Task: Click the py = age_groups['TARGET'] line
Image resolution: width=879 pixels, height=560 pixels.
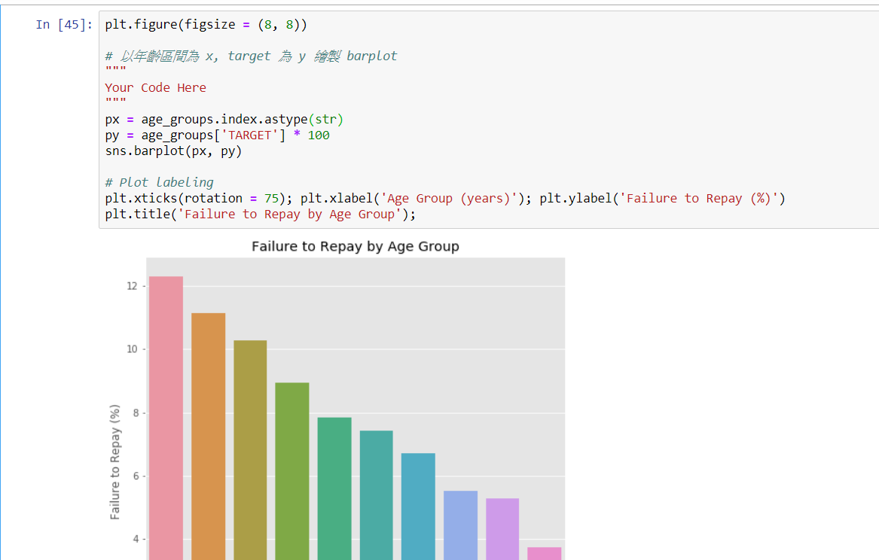Action: pos(217,135)
